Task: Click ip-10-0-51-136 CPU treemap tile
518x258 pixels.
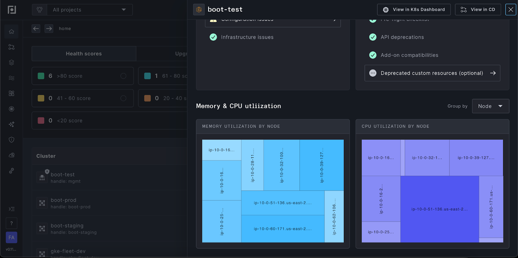Action: click(x=439, y=209)
